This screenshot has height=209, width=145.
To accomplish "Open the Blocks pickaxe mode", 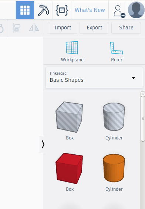I will click(x=43, y=10).
